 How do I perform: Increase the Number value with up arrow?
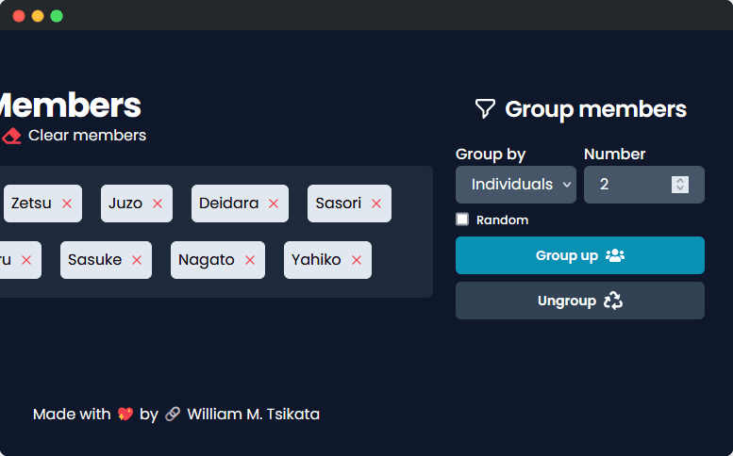tap(680, 180)
